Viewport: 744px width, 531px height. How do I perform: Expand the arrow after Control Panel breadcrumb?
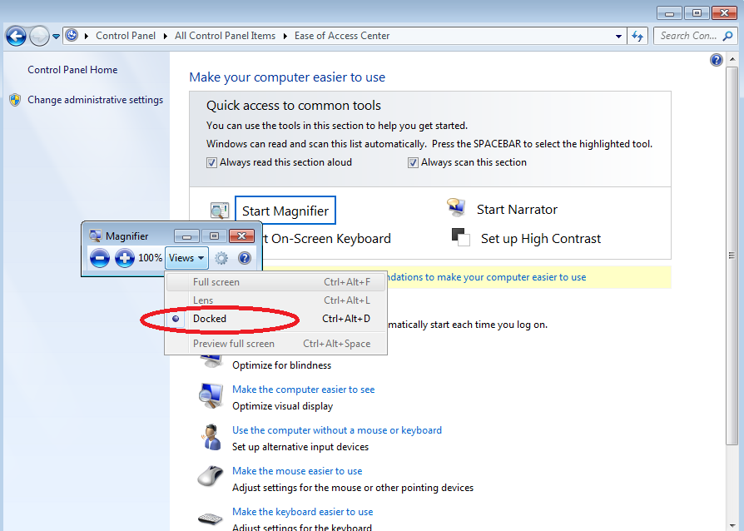[165, 36]
